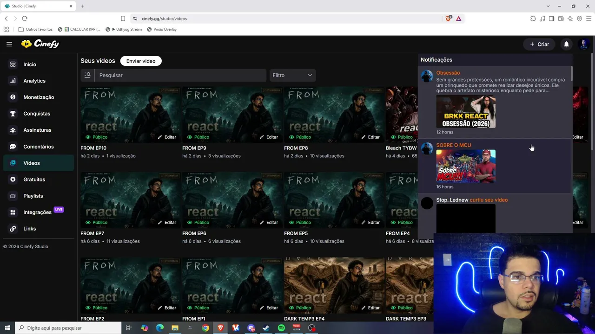595x334 pixels.
Task: Toggle Público visibility on FROM EP7
Action: pyautogui.click(x=96, y=222)
